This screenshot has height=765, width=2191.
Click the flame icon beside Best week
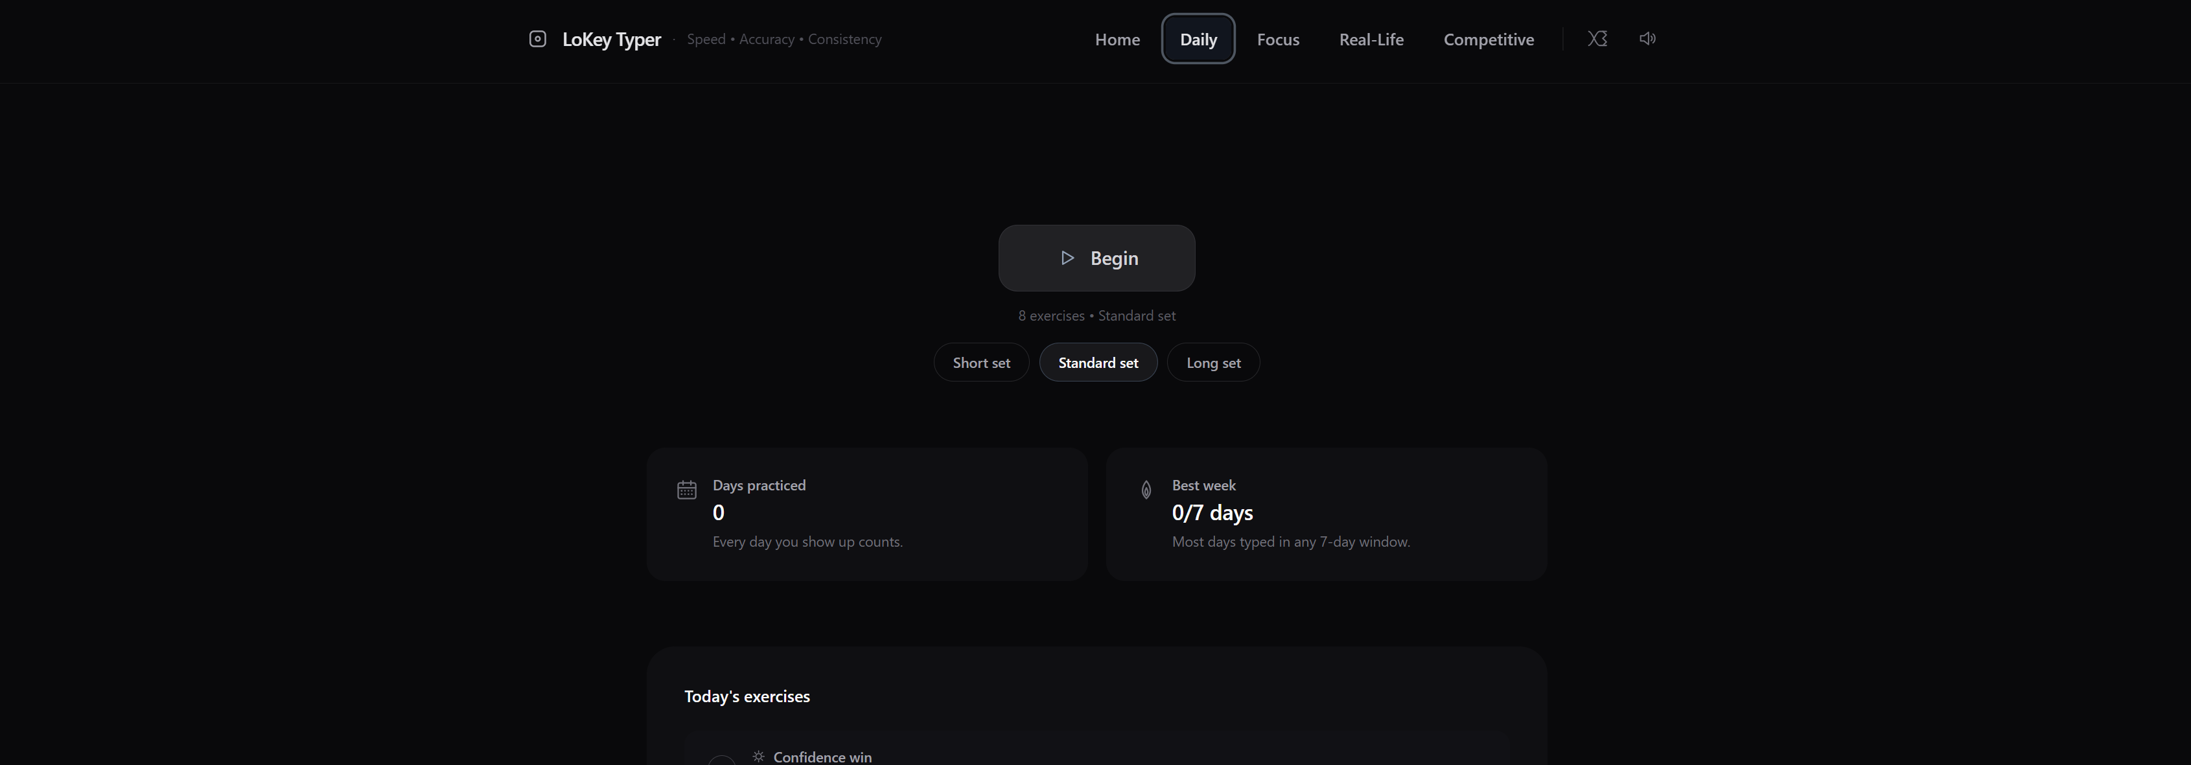[1146, 490]
